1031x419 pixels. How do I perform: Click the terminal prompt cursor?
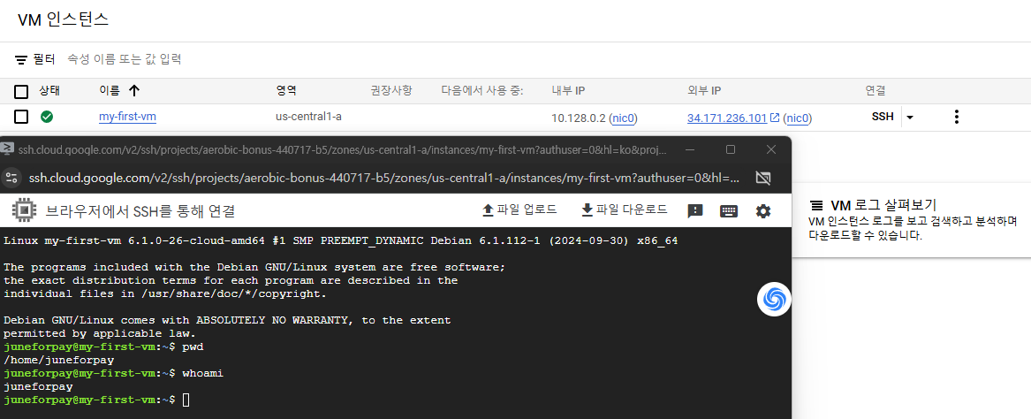pyautogui.click(x=186, y=400)
